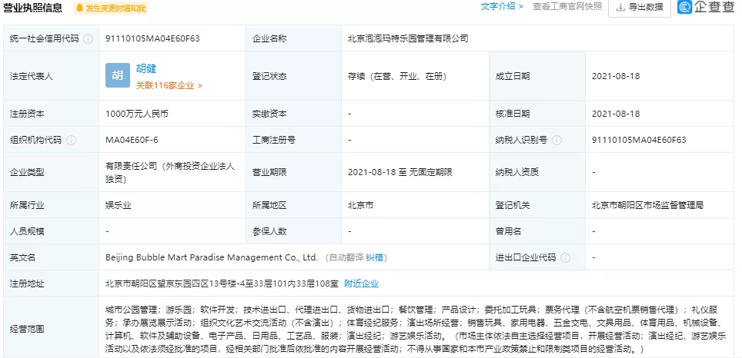Image resolution: width=742 pixels, height=358 pixels.
Task: Click the 曾用名 label cell
Action: pyautogui.click(x=537, y=232)
